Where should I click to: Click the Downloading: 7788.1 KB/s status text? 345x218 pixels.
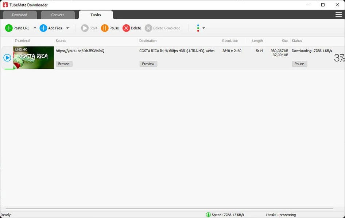[x=312, y=51]
